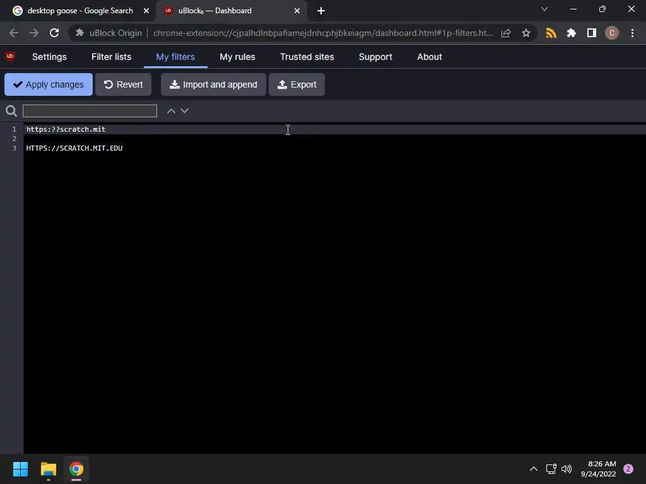Show hidden system tray icons

534,469
